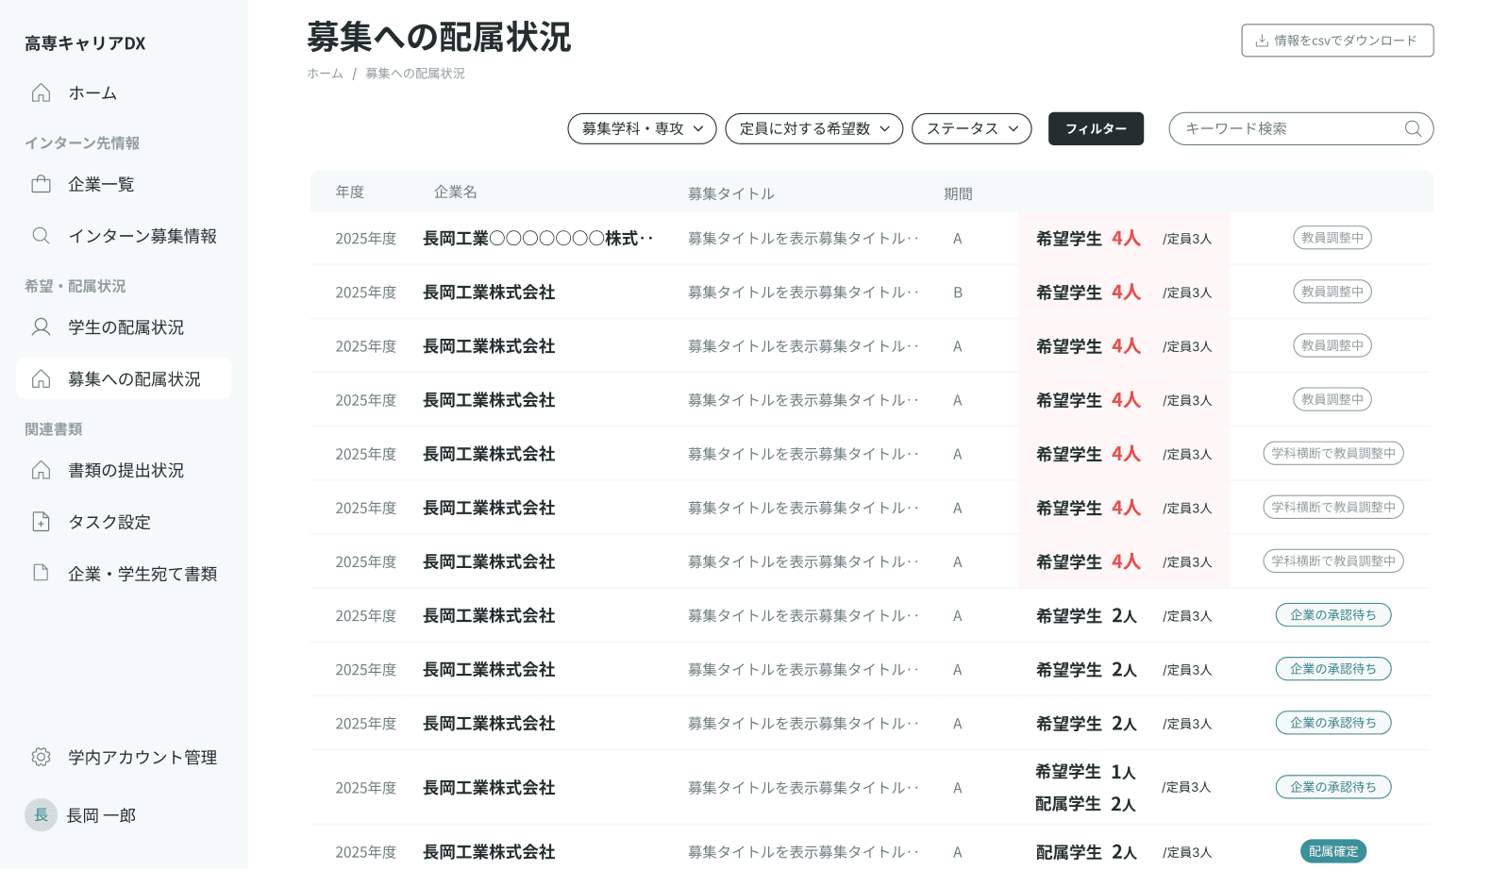This screenshot has height=870, width=1491.
Task: Click the file icon for 企業・学生宛て書類
Action: point(42,573)
